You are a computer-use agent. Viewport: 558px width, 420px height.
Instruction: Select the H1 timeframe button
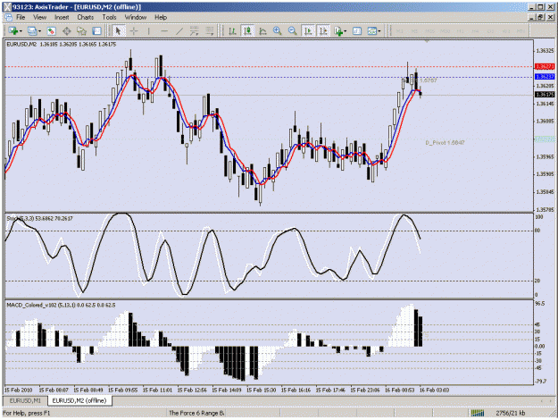[x=460, y=31]
